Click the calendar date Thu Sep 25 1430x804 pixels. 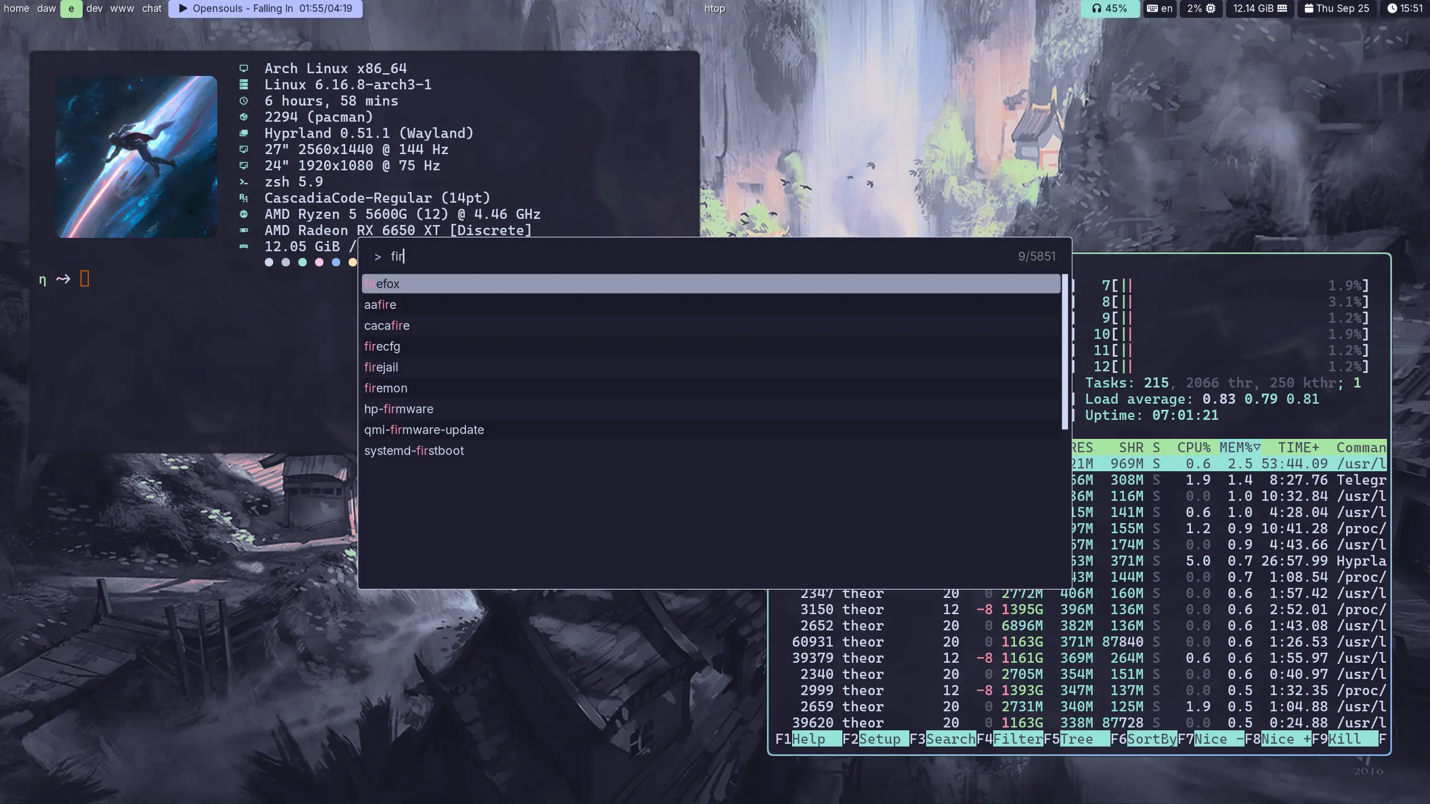[x=1336, y=8]
